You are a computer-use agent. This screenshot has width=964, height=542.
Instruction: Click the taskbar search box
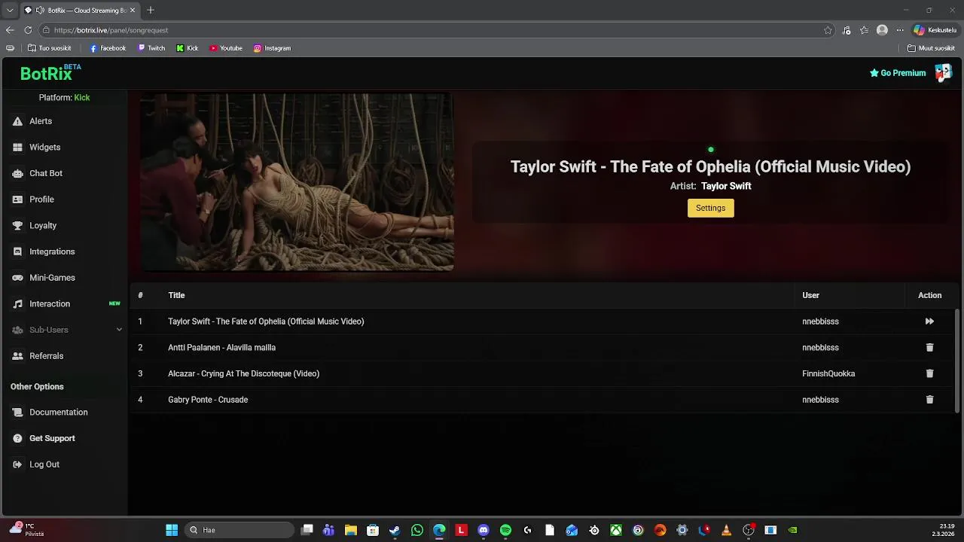pos(239,530)
